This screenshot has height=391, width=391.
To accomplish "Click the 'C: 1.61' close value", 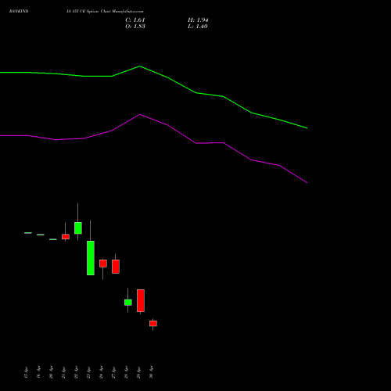I will coord(135,20).
